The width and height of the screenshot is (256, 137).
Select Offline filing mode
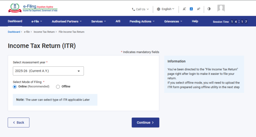pos(58,87)
